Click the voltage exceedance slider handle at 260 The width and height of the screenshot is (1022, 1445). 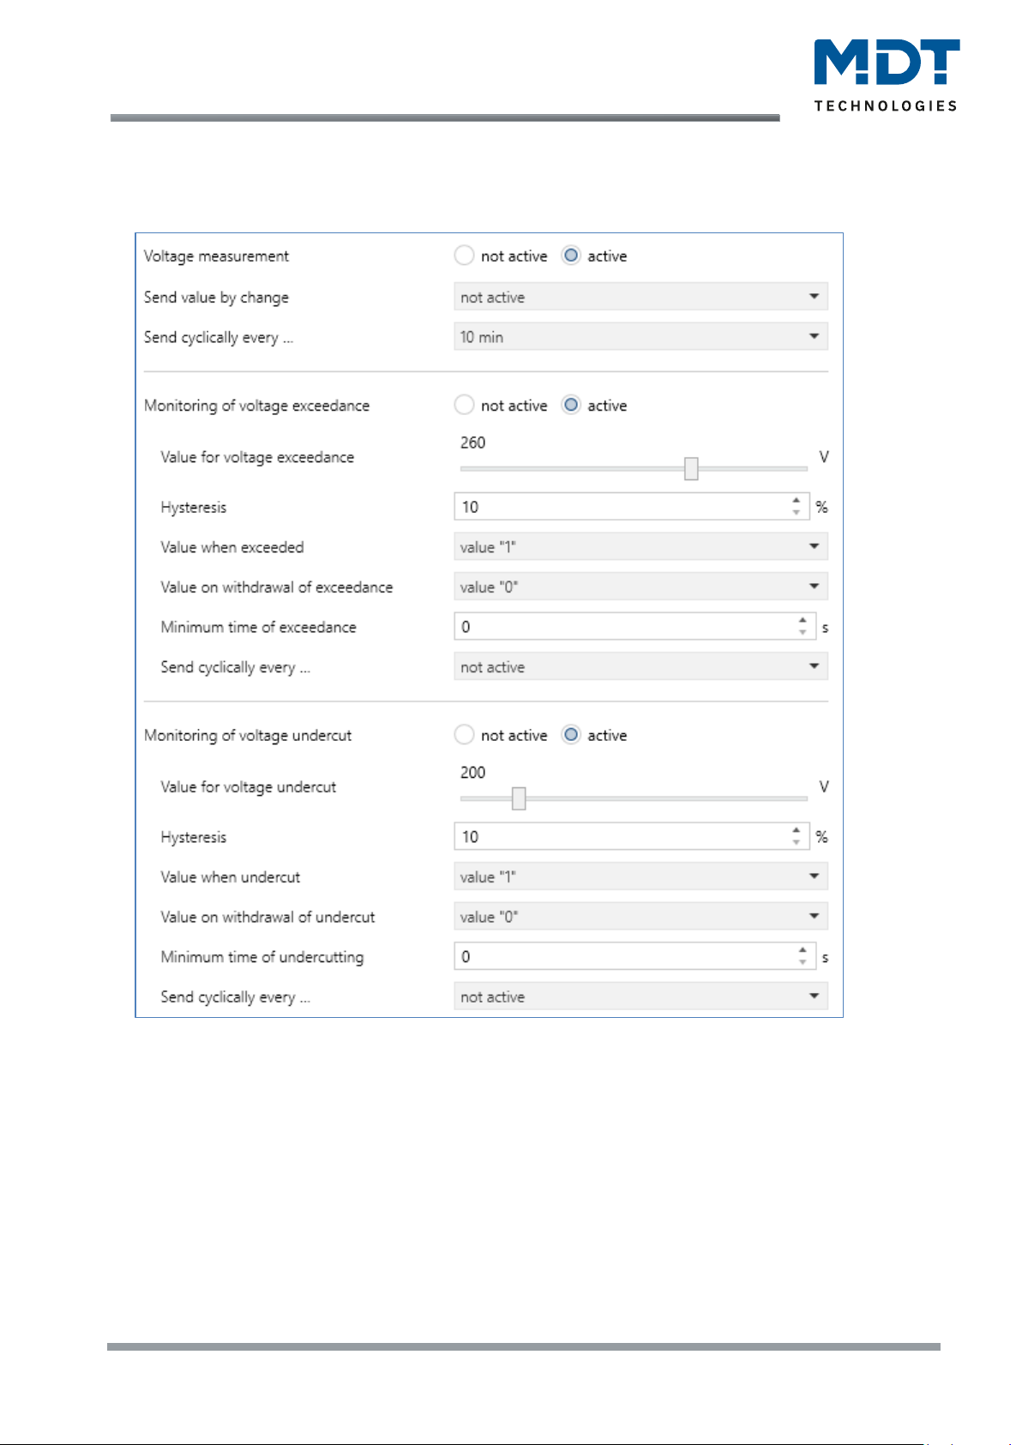click(691, 468)
